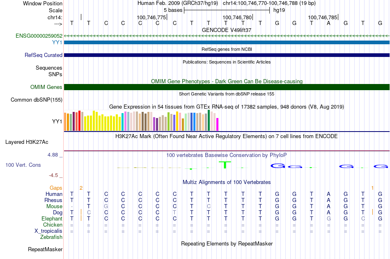Viewport: 390px width, 259px height.
Task: Click the Mouse alignment row label
Action: tap(55, 207)
